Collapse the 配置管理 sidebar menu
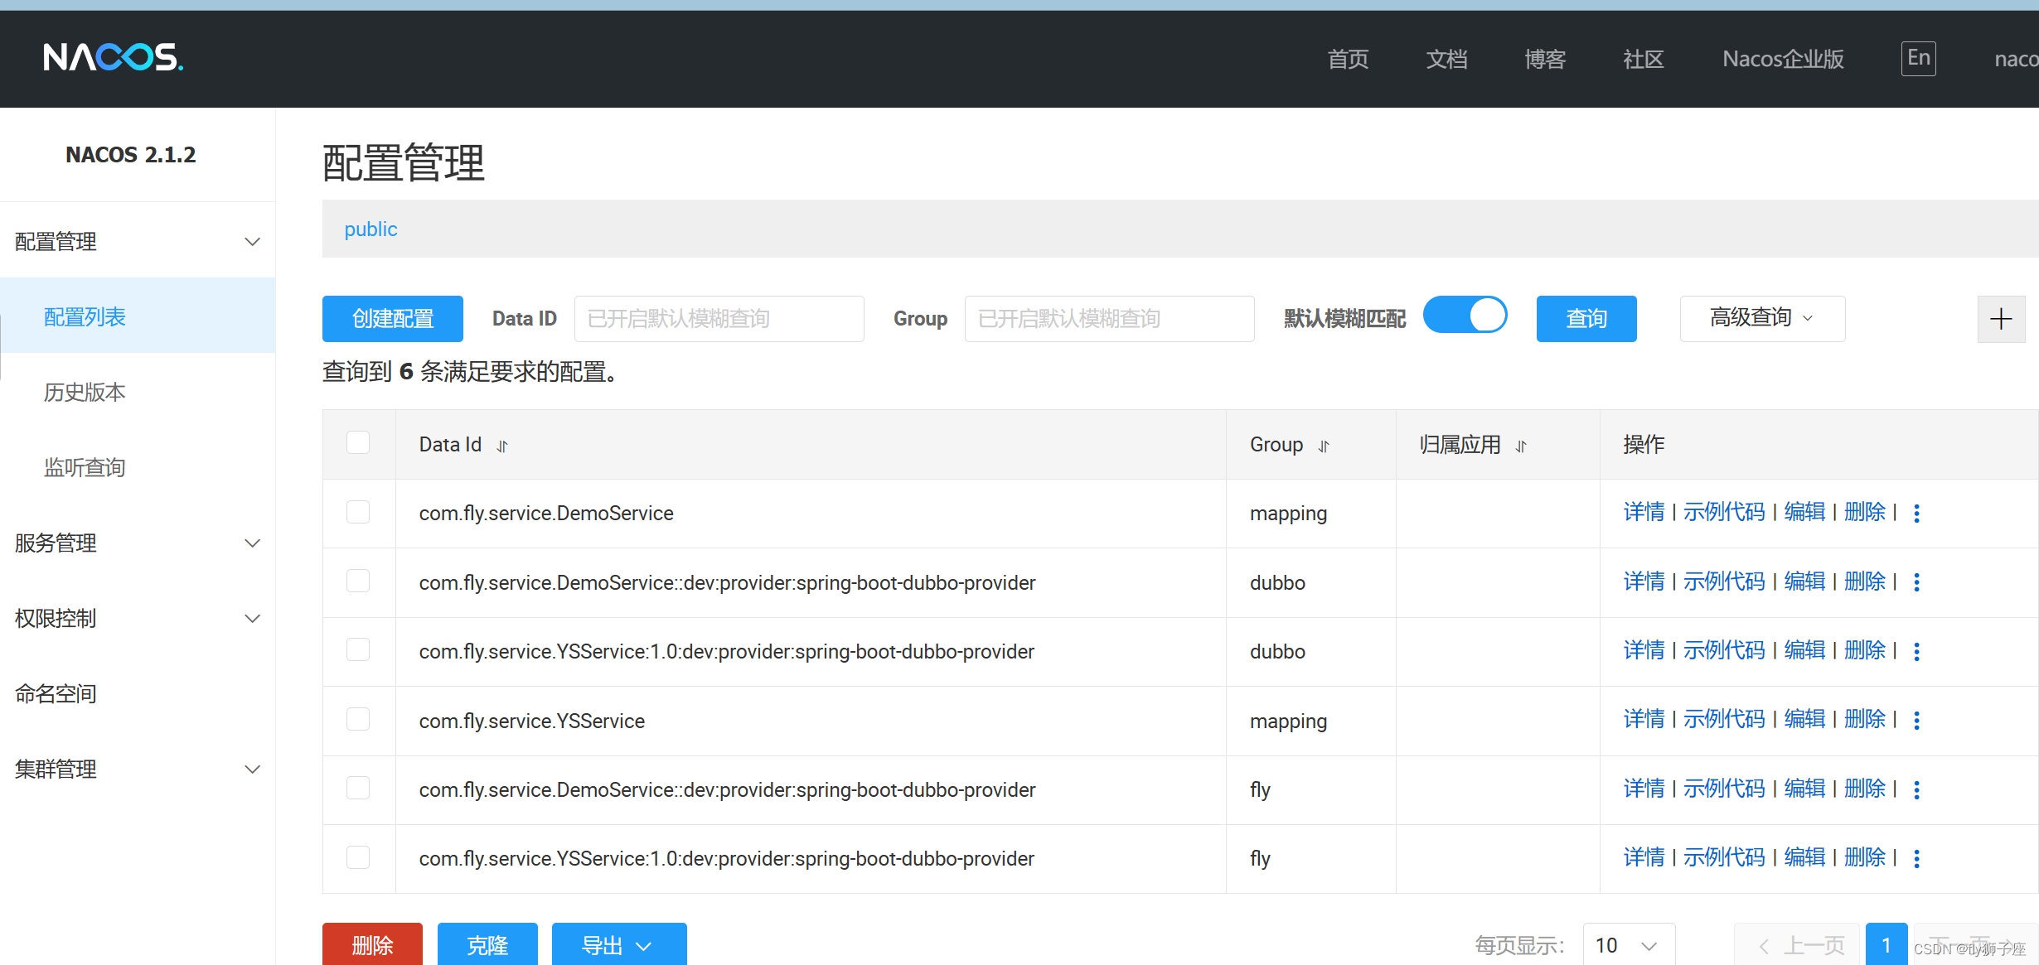2039x965 pixels. 138,242
